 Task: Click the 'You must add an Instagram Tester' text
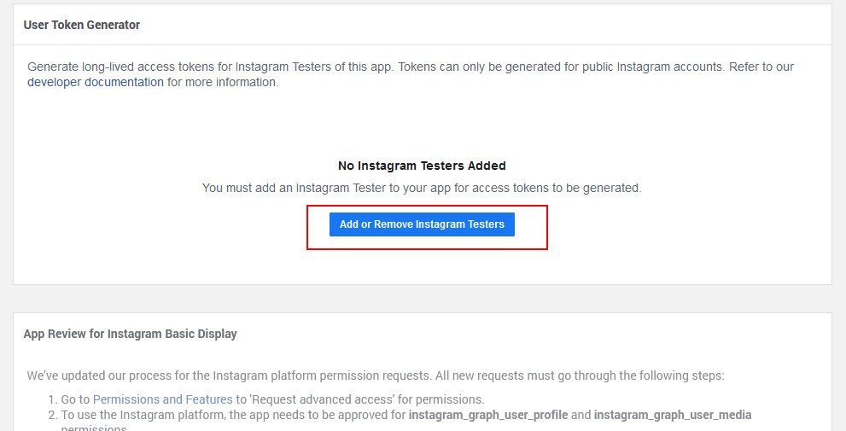pyautogui.click(x=422, y=188)
